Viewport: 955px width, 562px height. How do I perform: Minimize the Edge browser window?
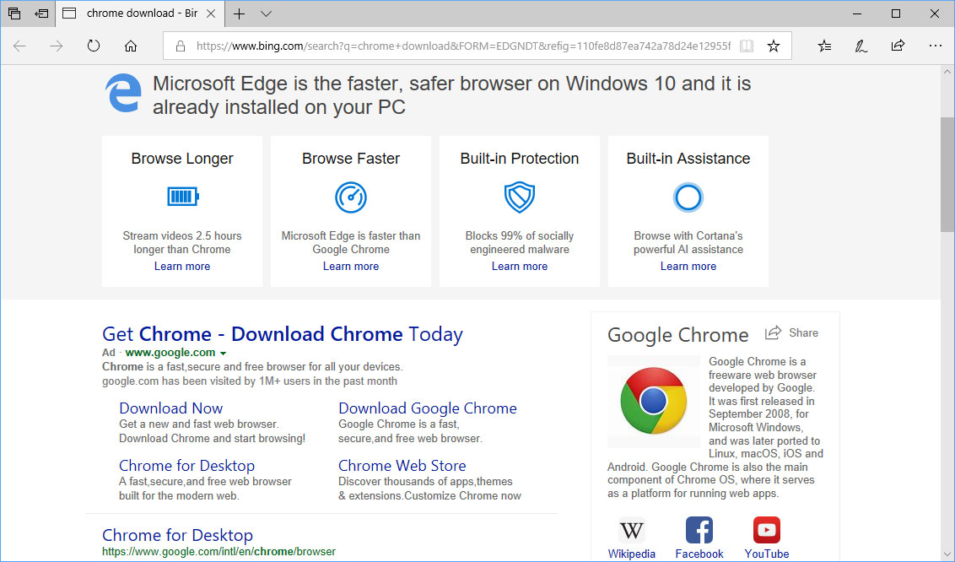pos(857,14)
